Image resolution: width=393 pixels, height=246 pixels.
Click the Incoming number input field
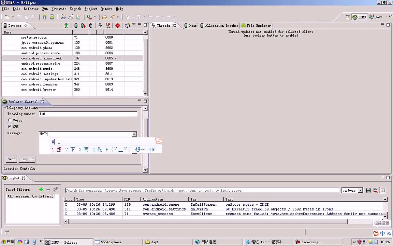click(x=88, y=114)
